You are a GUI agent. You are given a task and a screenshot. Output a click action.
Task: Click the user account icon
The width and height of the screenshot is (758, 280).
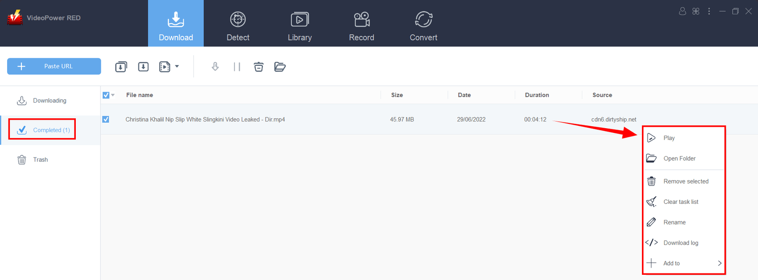tap(683, 11)
